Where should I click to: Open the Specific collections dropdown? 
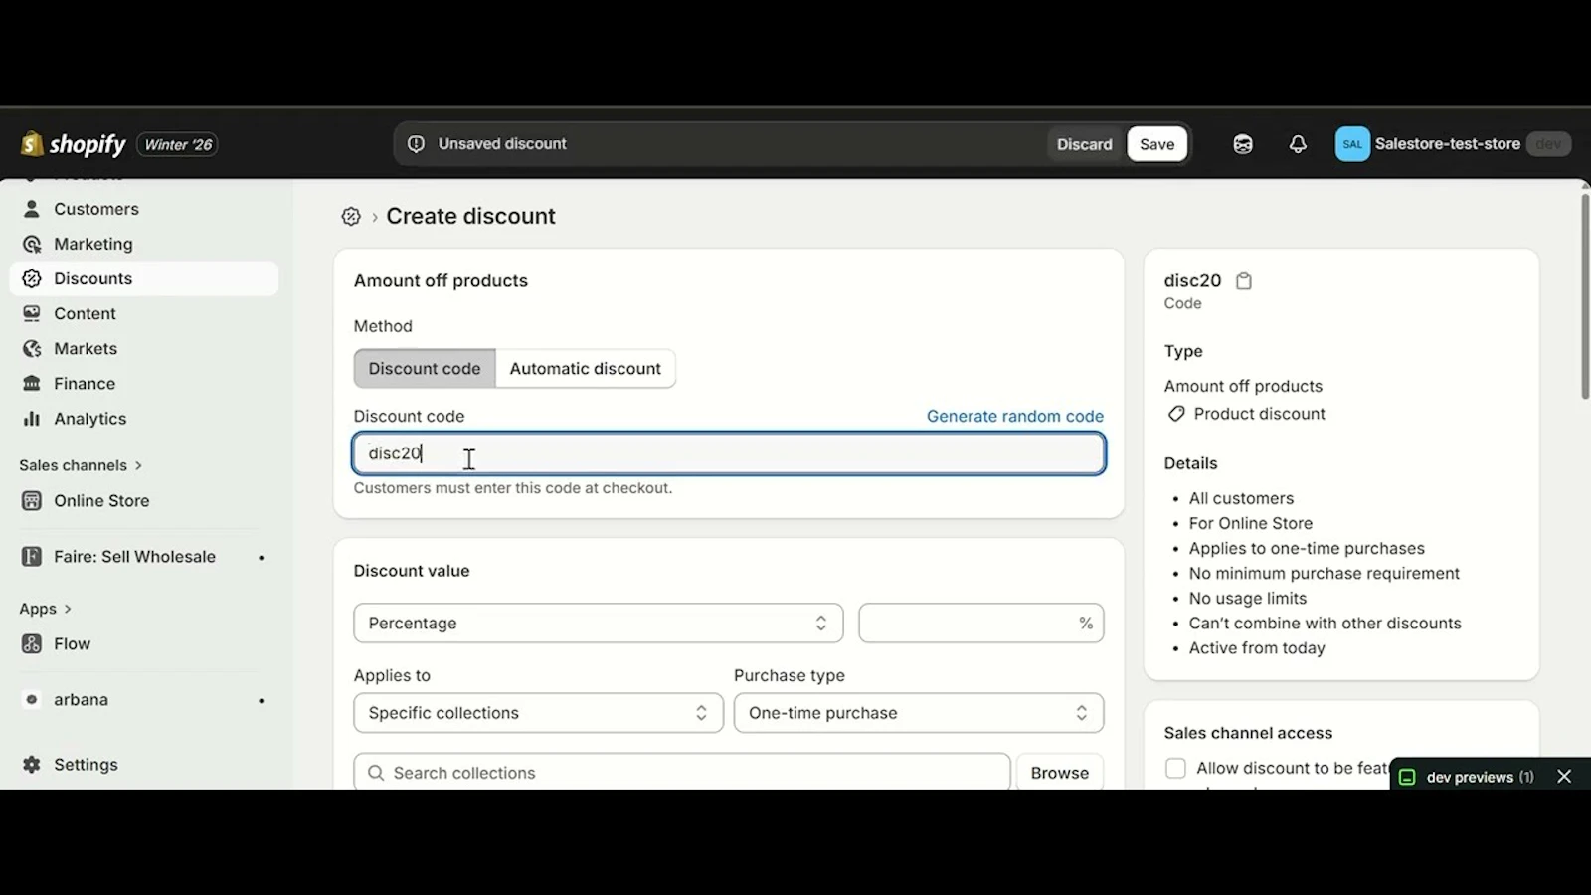(x=538, y=713)
